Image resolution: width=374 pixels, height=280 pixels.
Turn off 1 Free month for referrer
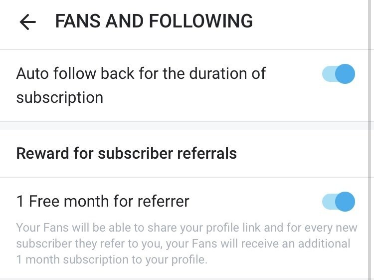(x=339, y=202)
